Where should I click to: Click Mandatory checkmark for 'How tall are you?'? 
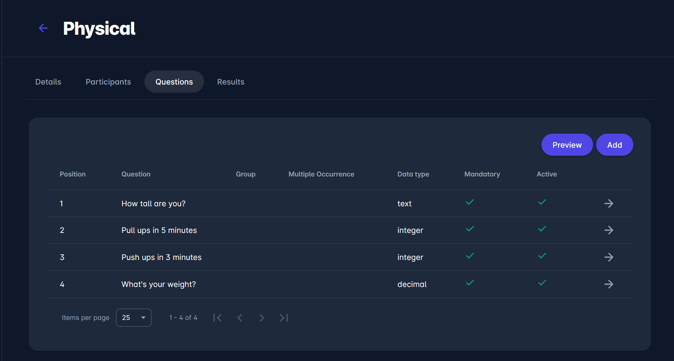click(470, 202)
